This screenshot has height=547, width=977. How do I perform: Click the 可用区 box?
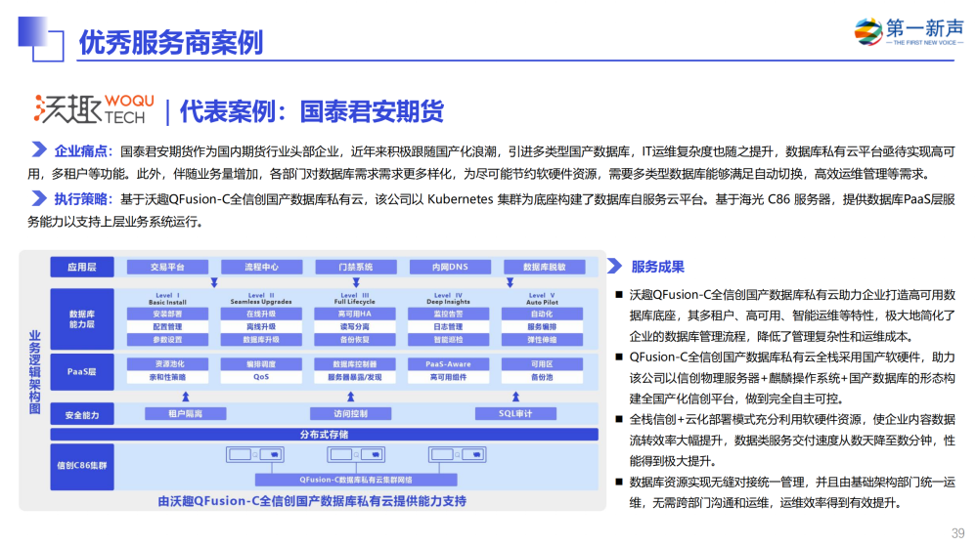[542, 364]
